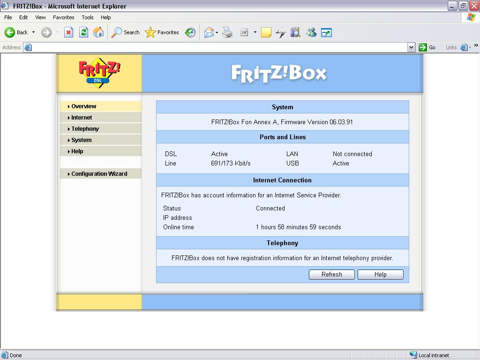
Task: Go to Home page icon
Action: click(98, 32)
